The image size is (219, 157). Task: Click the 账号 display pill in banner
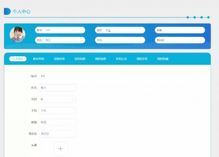click(x=60, y=30)
